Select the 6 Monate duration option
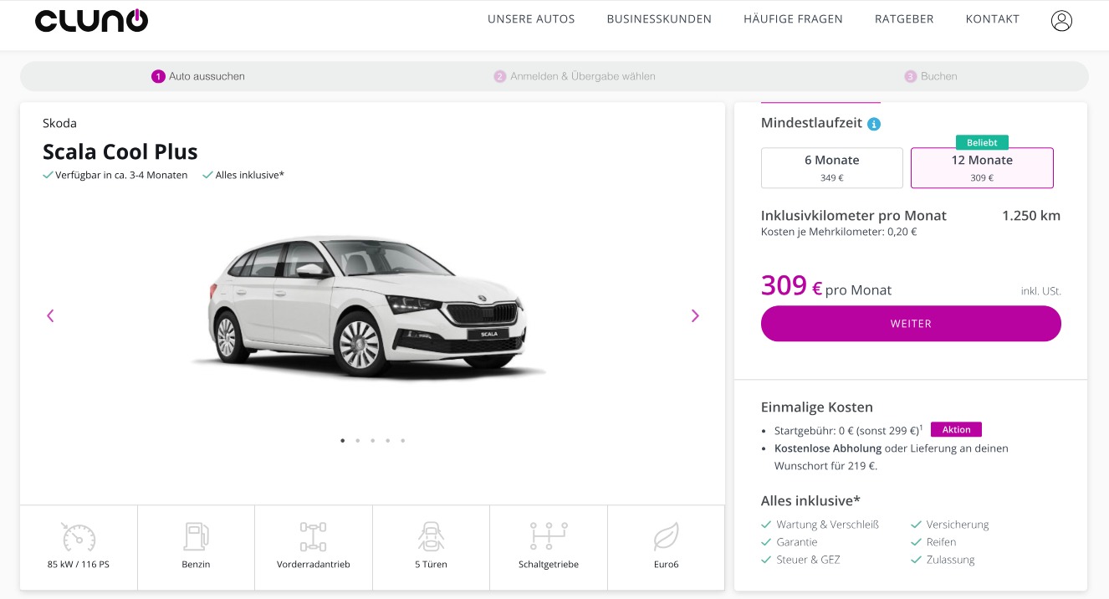 click(832, 168)
